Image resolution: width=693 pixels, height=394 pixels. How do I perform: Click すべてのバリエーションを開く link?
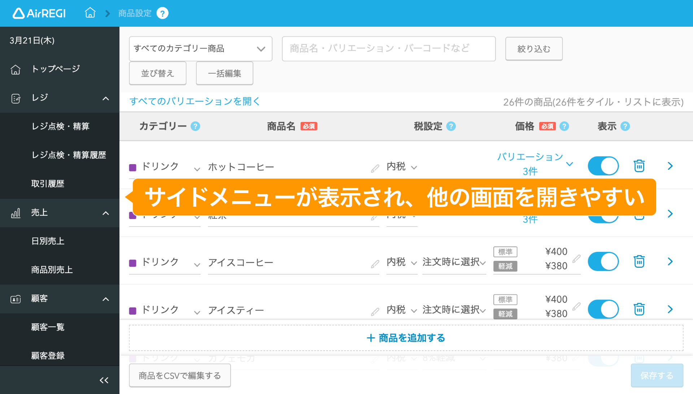pyautogui.click(x=195, y=101)
